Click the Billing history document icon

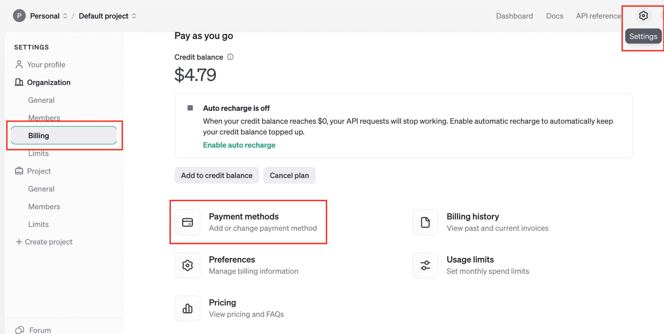point(425,222)
